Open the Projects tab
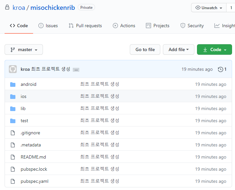This screenshot has height=190, width=235. coord(158,26)
